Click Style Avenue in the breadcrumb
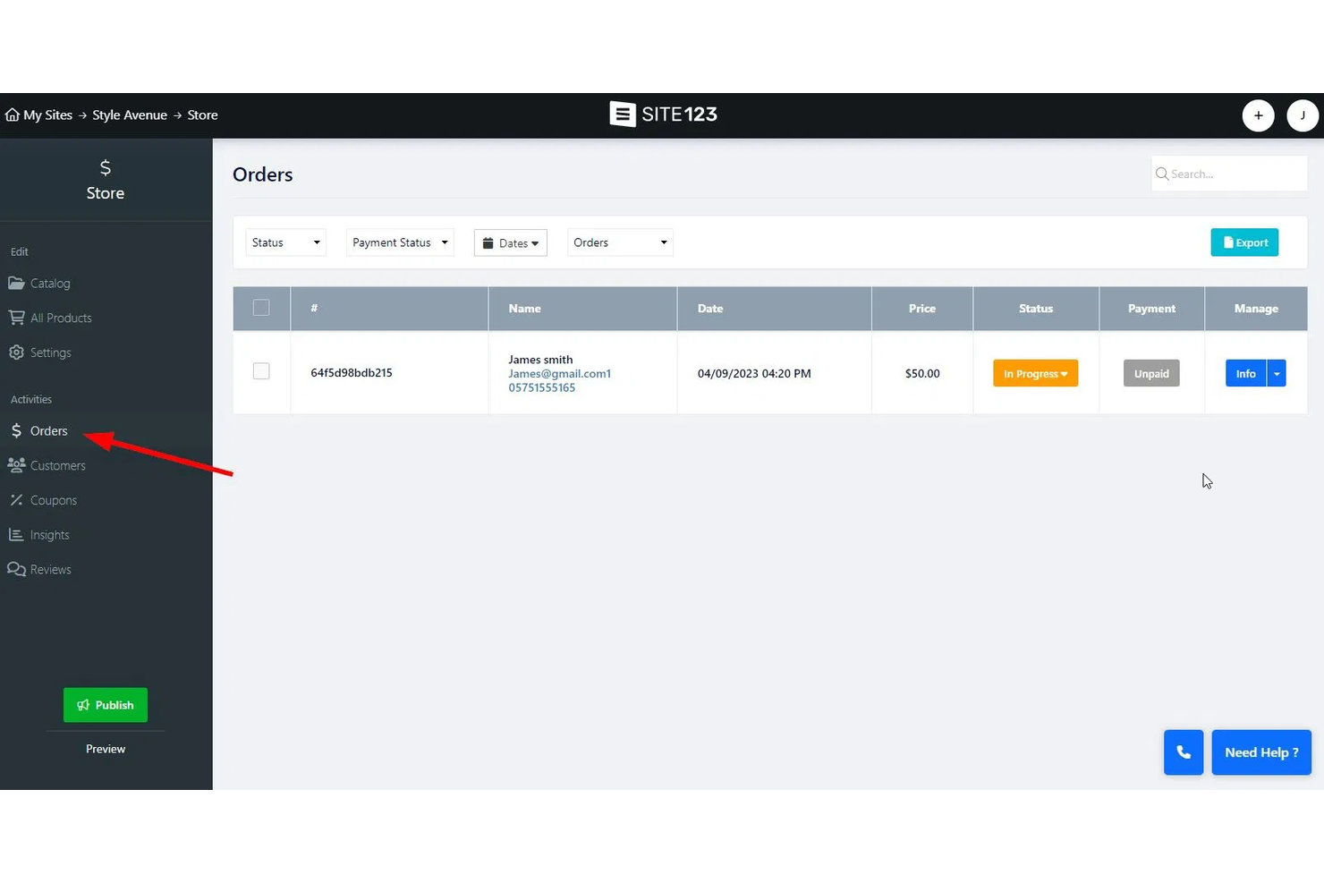Viewport: 1324px width, 883px height. point(130,115)
